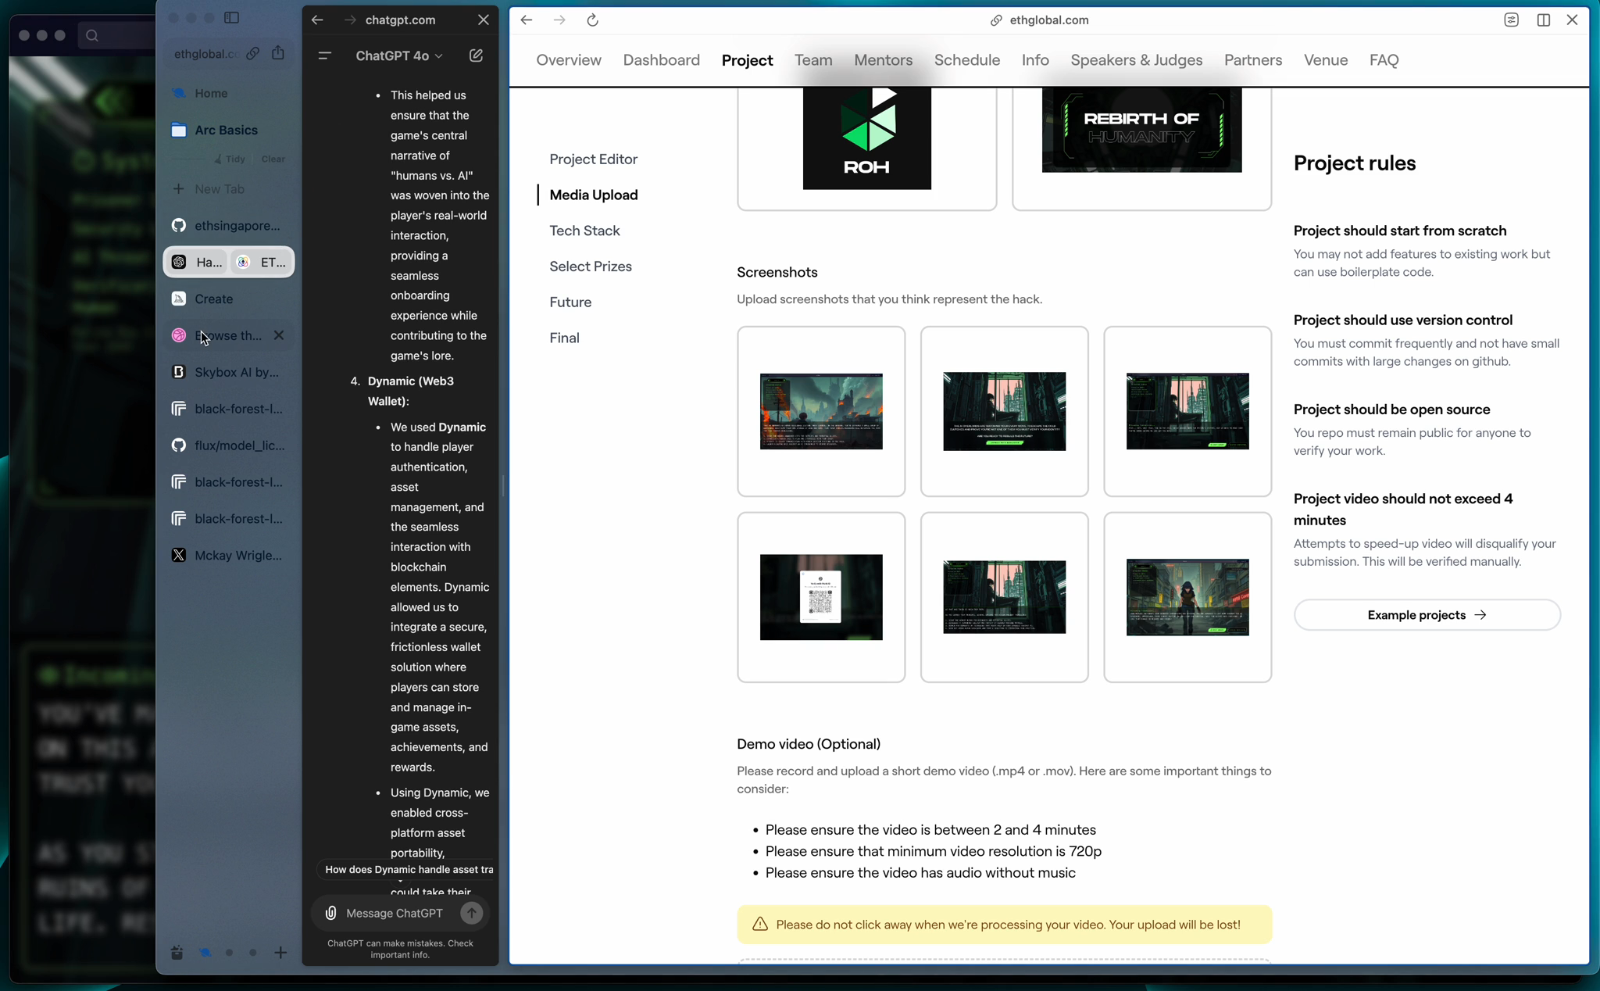
Task: Switch to the Skybox AI tab
Action: tap(228, 372)
